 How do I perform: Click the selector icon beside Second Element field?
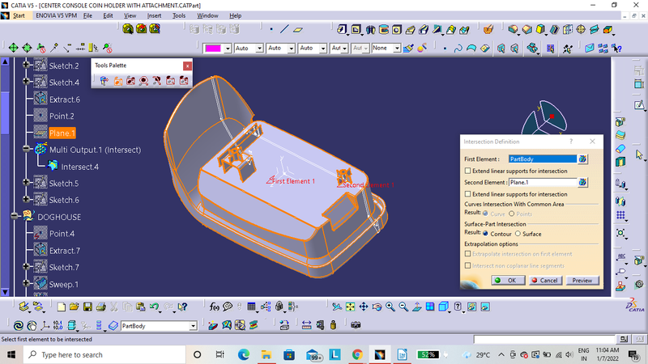coord(582,182)
